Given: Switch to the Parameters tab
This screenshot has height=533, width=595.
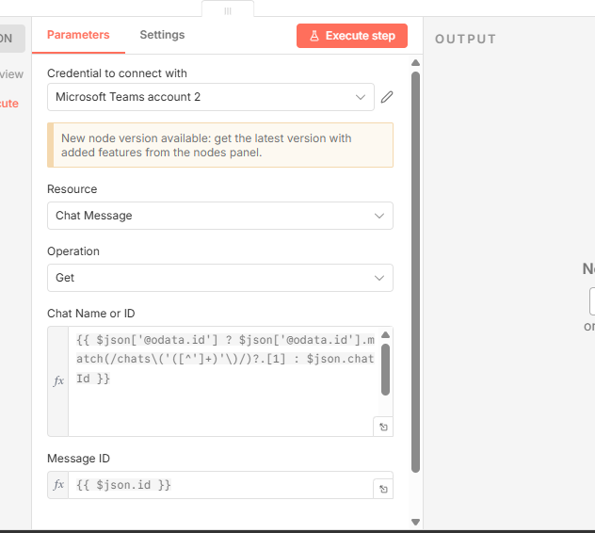Looking at the screenshot, I should 78,36.
